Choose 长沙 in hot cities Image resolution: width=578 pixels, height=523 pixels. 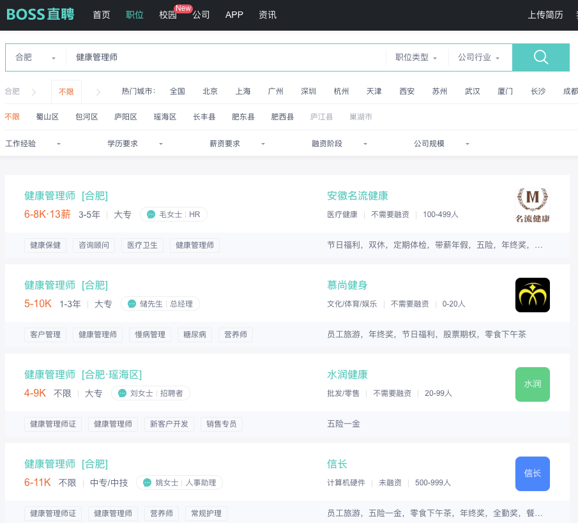click(x=538, y=91)
